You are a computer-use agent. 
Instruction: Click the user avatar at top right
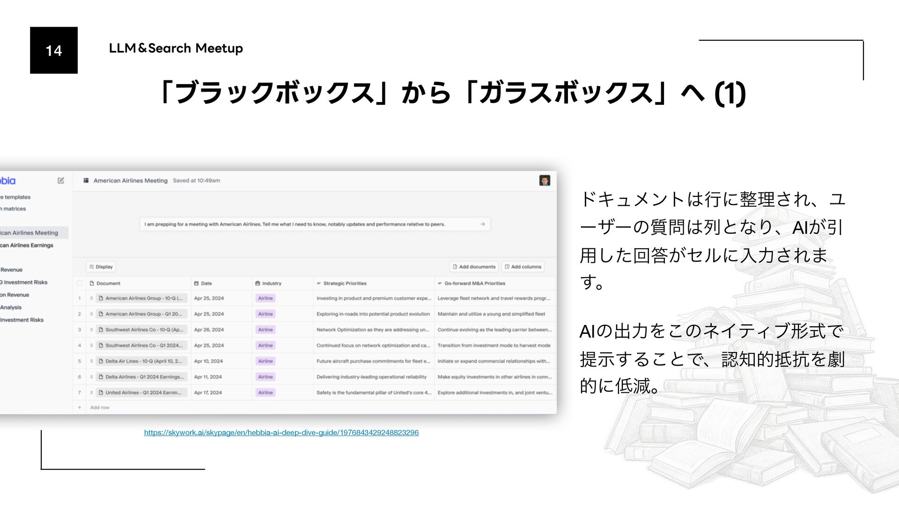(x=544, y=180)
